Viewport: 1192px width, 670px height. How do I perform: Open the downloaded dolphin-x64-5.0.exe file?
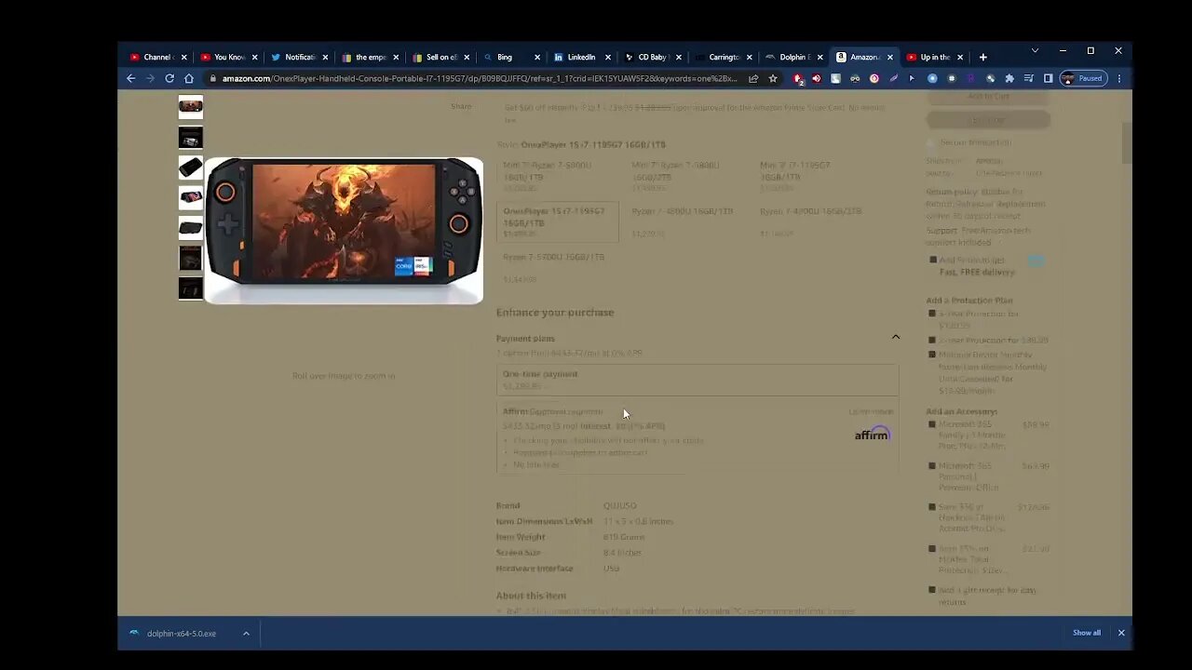tap(182, 634)
